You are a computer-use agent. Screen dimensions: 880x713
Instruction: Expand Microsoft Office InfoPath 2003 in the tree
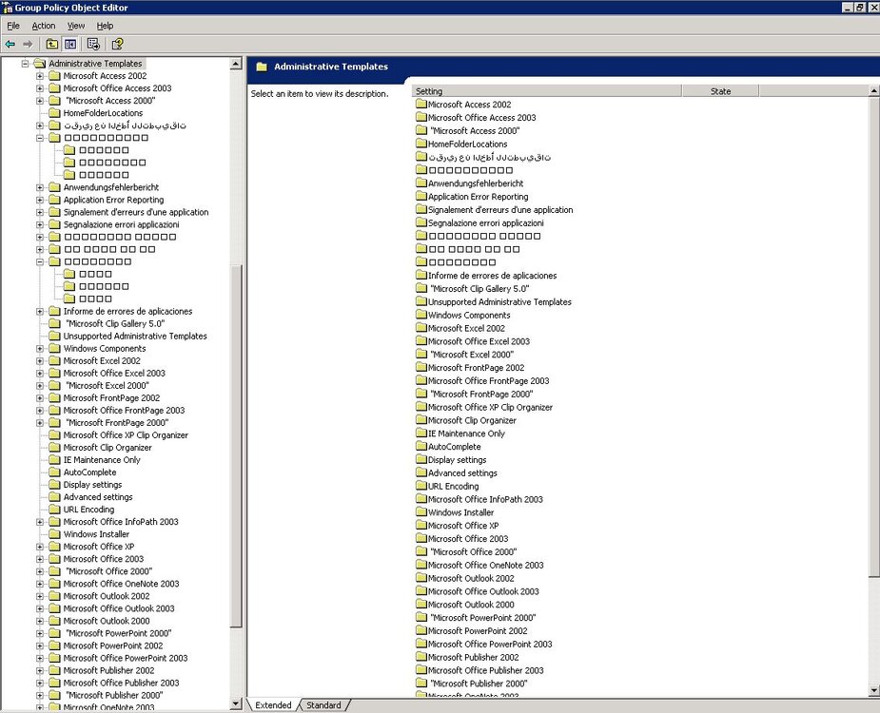pos(40,522)
